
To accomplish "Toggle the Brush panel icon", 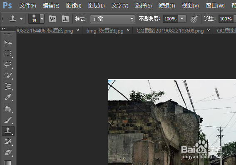I will 52,19.
